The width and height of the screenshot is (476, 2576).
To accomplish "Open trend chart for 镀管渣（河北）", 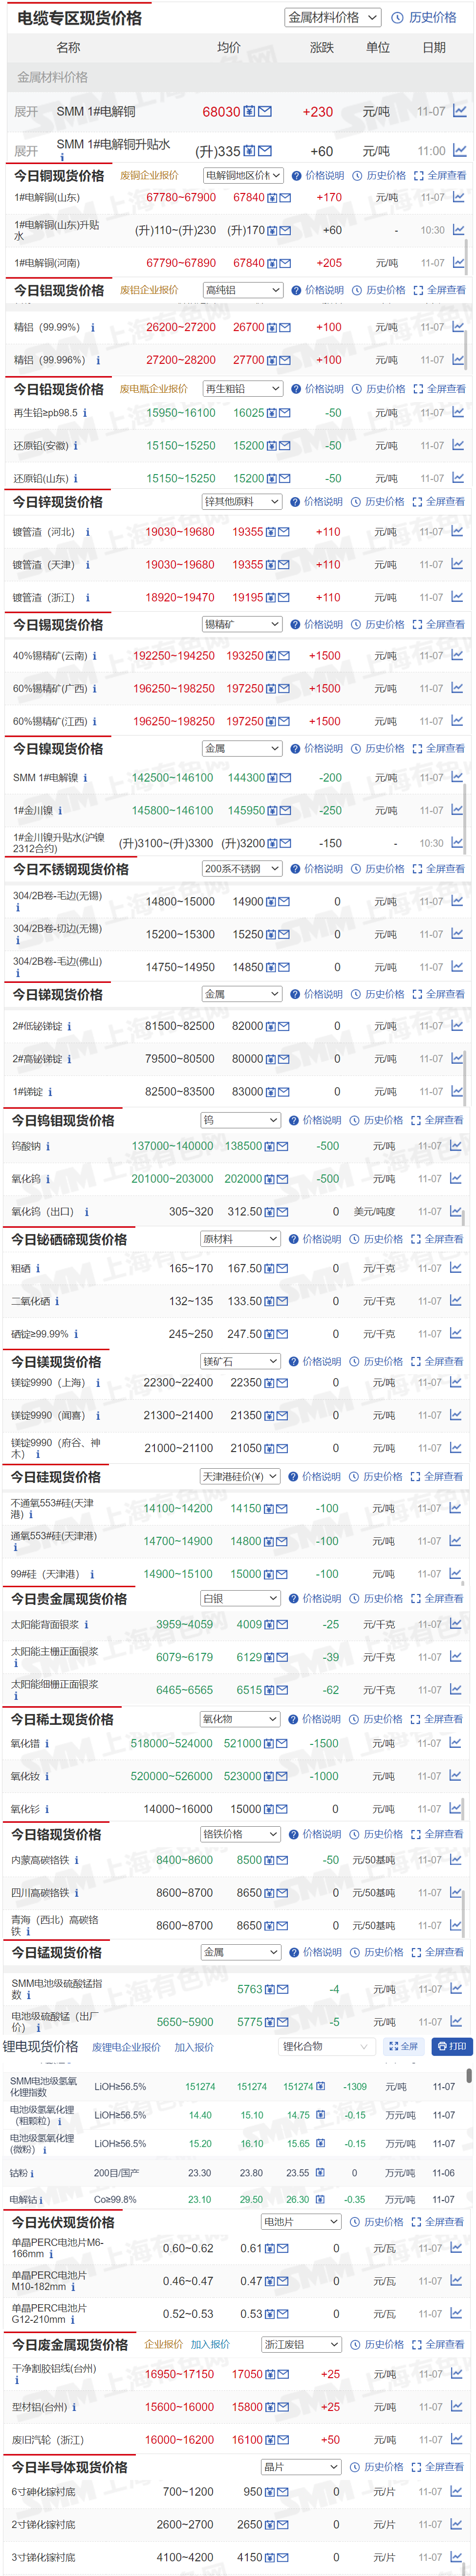I will point(457,531).
